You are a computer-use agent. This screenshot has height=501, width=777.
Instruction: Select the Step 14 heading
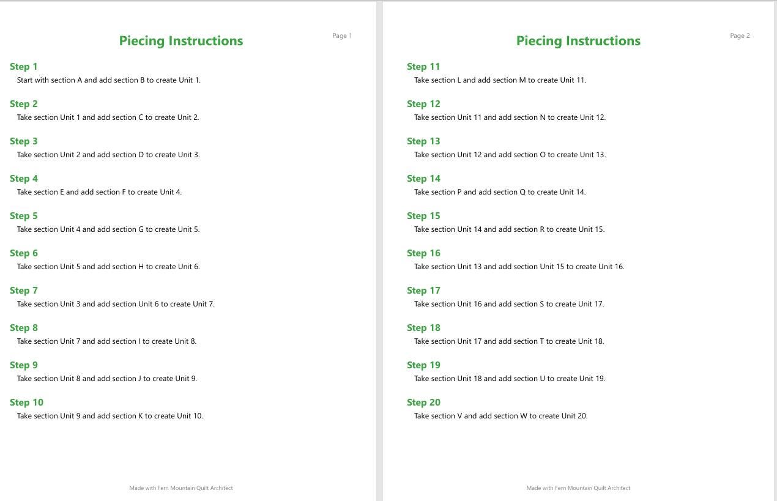click(x=423, y=179)
